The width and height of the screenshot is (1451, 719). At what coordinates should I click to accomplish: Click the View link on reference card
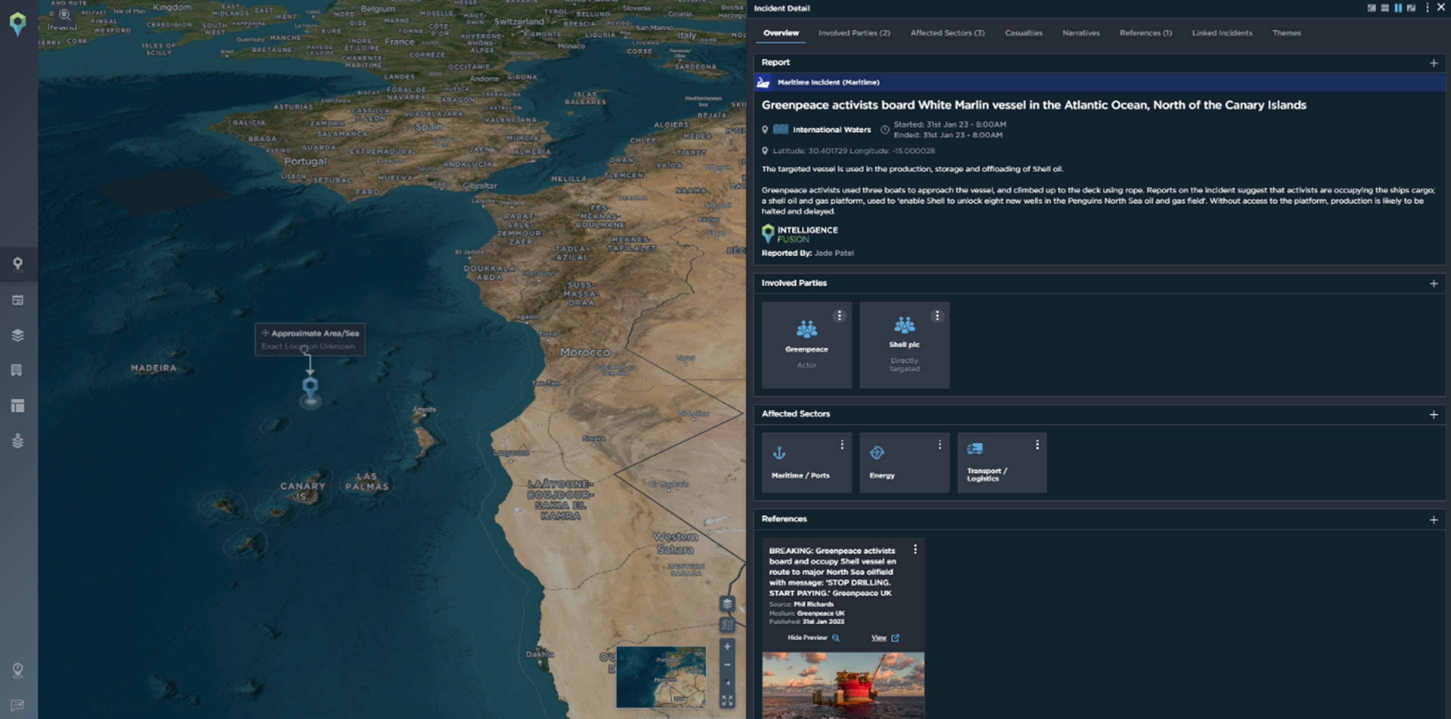click(x=885, y=637)
